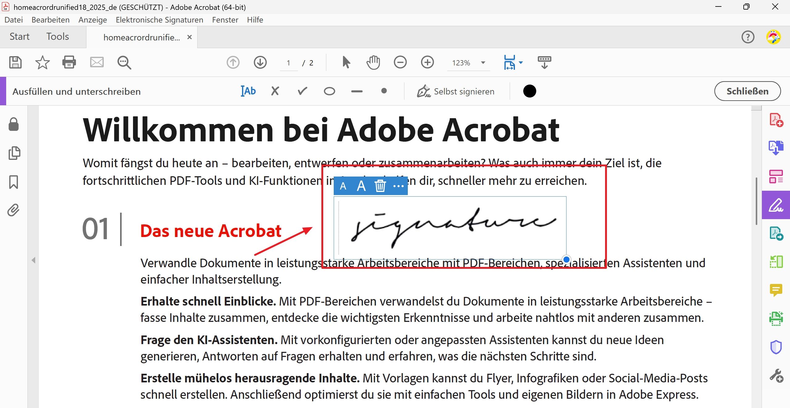The width and height of the screenshot is (790, 408).
Task: Open the wrench More Tools icon
Action: click(x=776, y=376)
